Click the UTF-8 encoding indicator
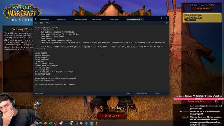Viewport: 224px width, 126px height. [x=157, y=94]
